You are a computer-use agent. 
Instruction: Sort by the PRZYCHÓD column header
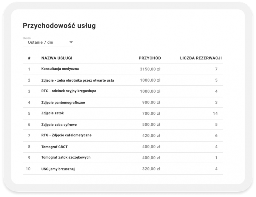click(150, 58)
